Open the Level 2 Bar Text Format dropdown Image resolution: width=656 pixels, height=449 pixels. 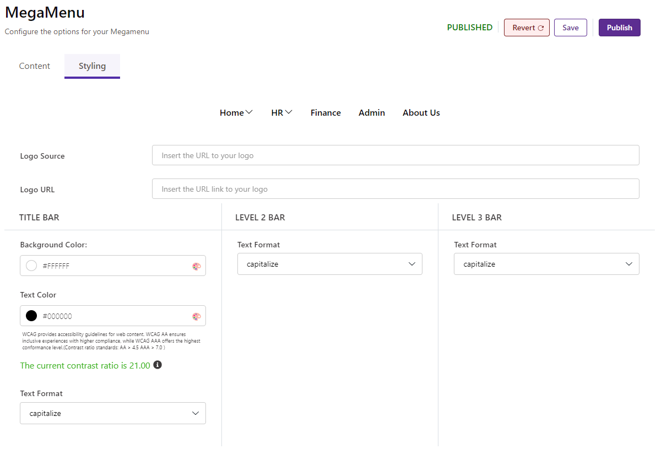click(x=329, y=264)
